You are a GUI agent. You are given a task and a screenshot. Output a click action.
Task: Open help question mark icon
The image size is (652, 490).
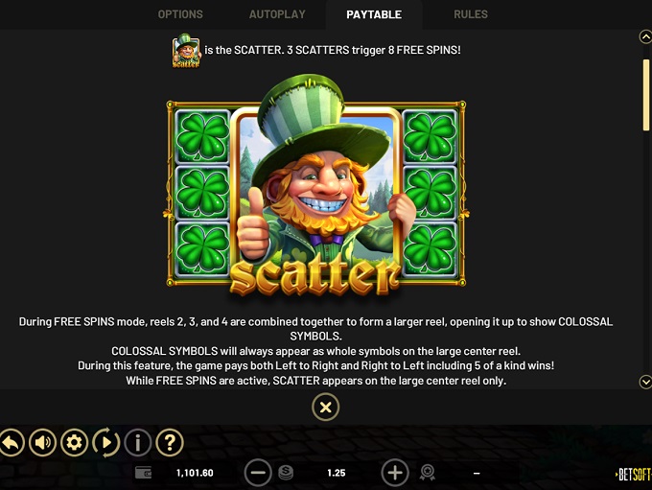[x=170, y=442]
